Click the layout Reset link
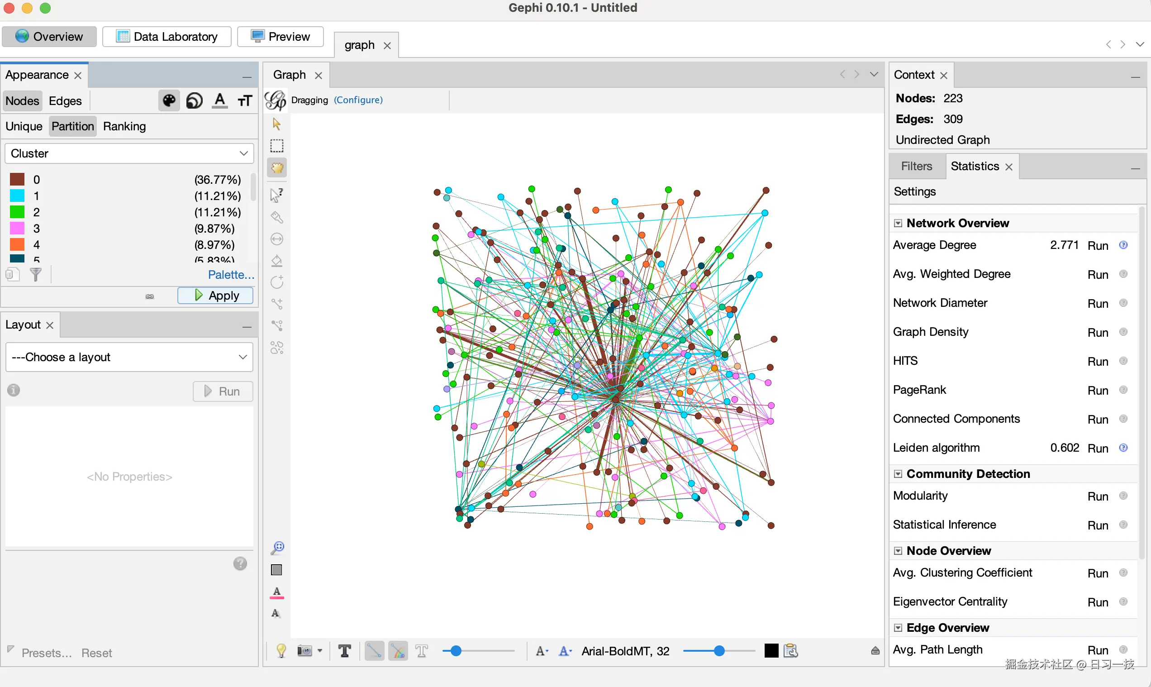The height and width of the screenshot is (687, 1151). point(97,653)
